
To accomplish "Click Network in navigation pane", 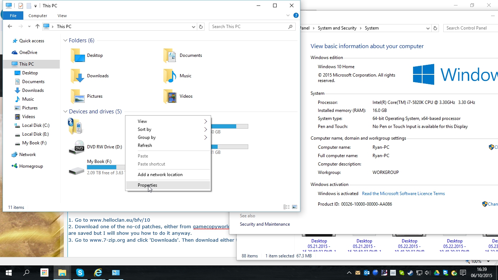I will [x=24, y=155].
